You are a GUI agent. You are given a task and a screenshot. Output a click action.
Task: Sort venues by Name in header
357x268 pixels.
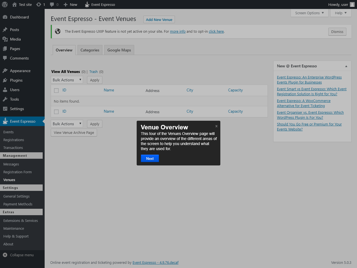click(109, 90)
